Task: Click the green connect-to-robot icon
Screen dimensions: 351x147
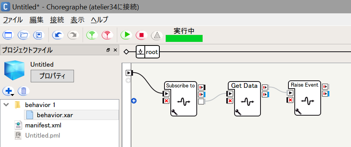Action: pos(92,35)
